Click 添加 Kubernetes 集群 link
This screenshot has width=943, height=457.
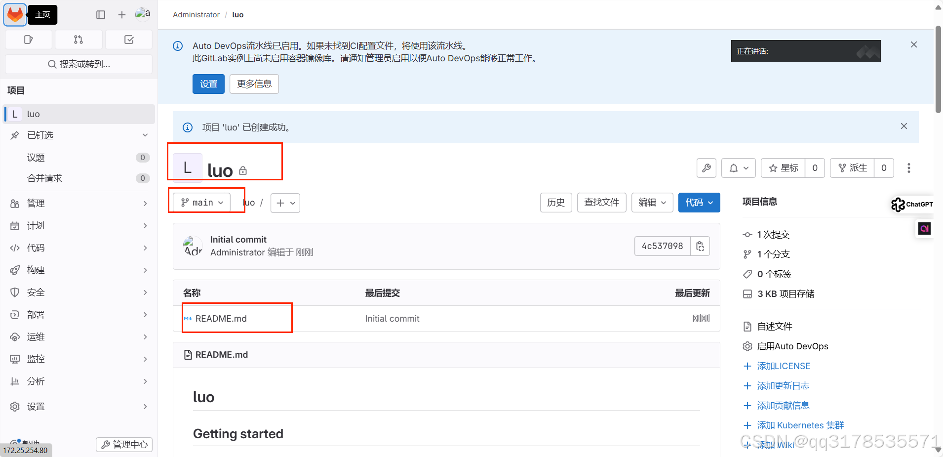pos(800,425)
